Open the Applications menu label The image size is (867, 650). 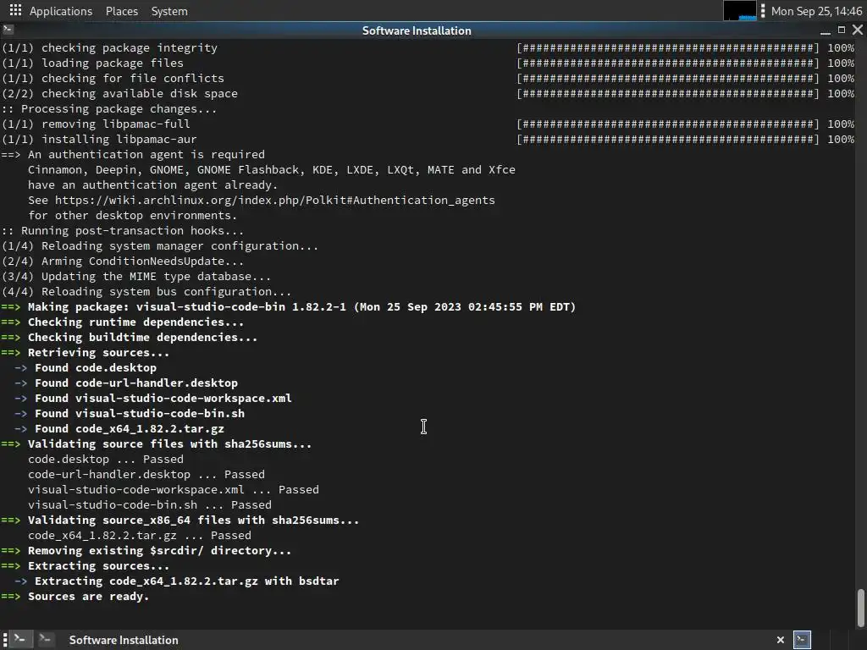point(61,11)
